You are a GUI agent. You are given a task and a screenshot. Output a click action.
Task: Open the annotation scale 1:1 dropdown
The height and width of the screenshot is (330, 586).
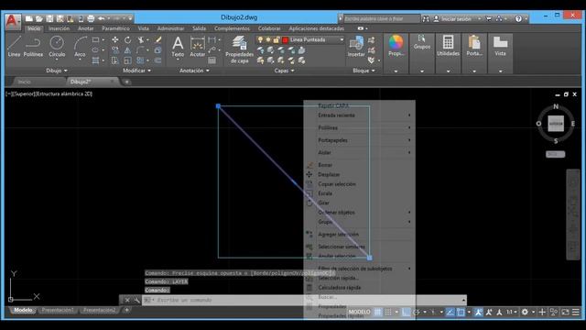[512, 312]
